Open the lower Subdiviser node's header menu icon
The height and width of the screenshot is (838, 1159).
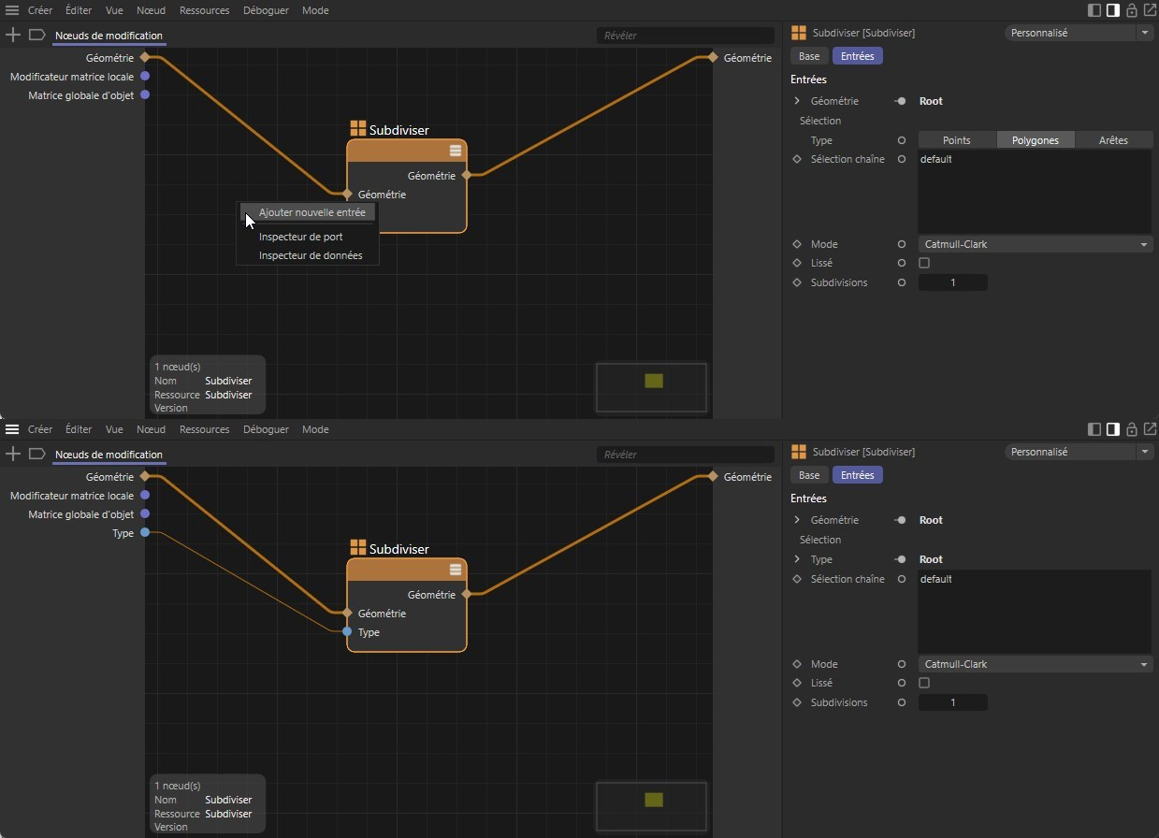coord(456,570)
